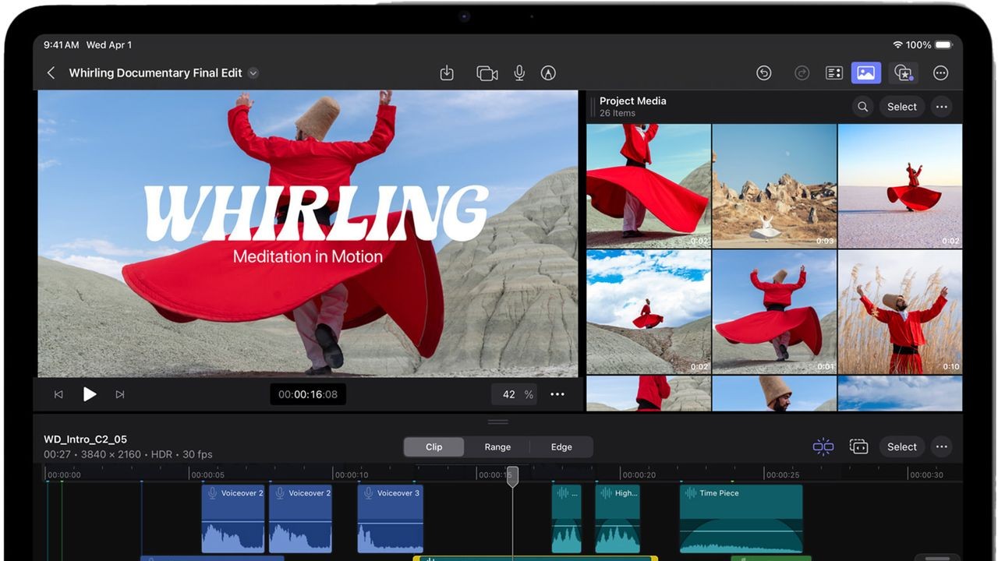Open the viewer options ellipsis menu
The height and width of the screenshot is (561, 998).
point(557,394)
